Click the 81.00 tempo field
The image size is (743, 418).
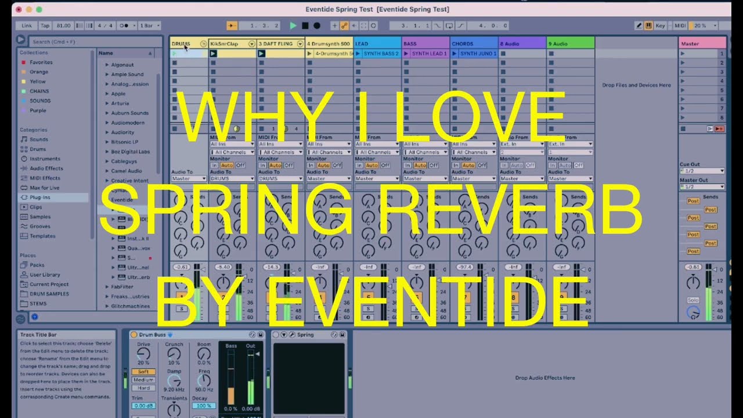[x=64, y=26]
